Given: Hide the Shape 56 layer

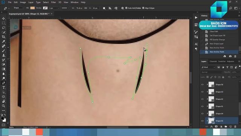Looking at the screenshot, I should 203,85.
